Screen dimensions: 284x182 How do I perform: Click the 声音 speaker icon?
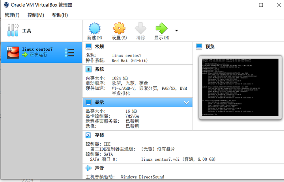[x=88, y=168]
